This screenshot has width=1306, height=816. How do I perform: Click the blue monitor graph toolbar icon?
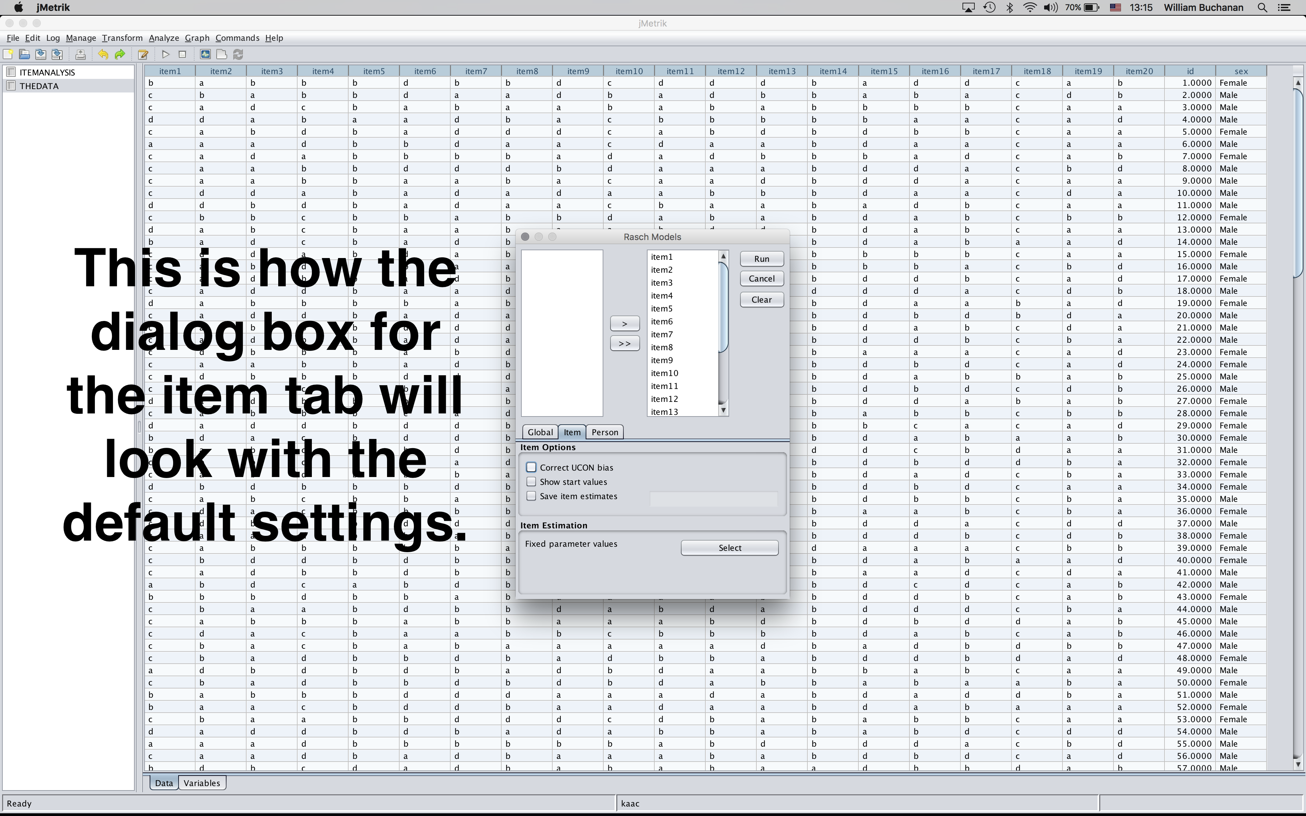click(205, 54)
